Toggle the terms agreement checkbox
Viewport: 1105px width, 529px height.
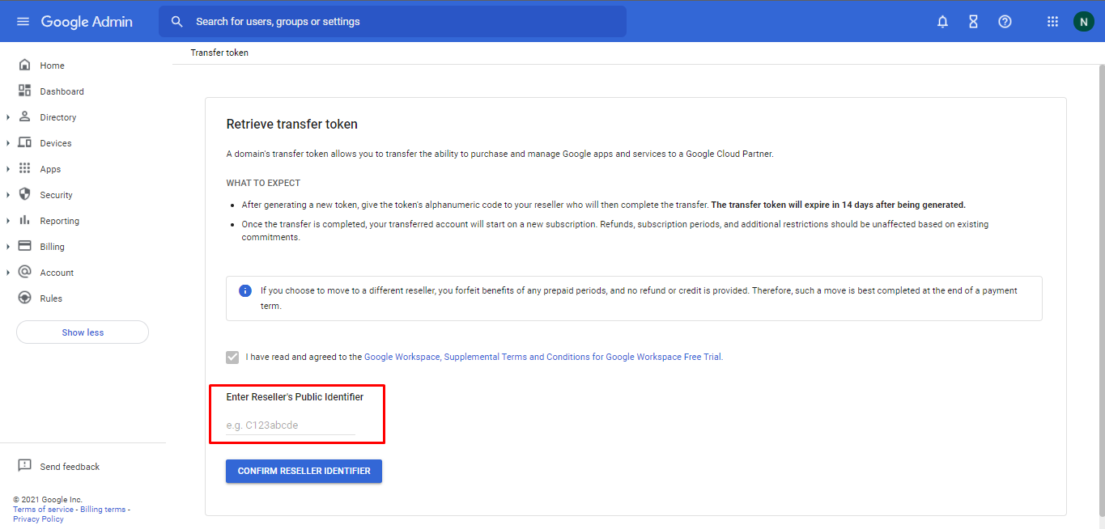click(233, 357)
